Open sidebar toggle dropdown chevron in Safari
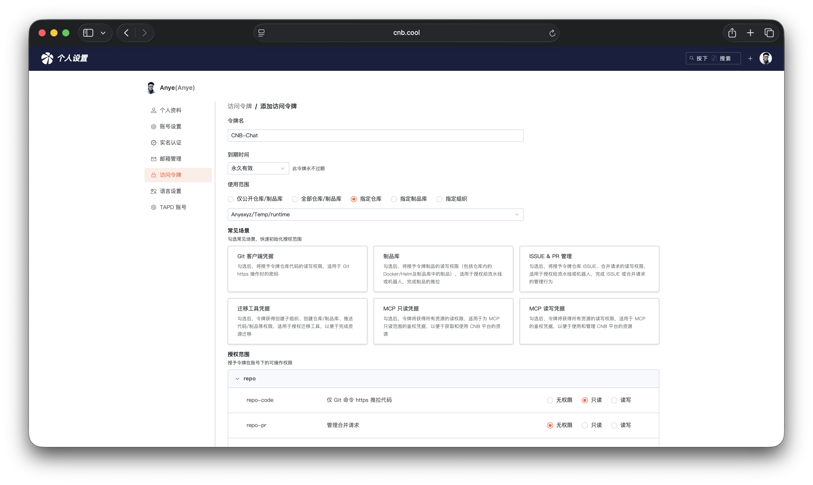 [x=103, y=33]
